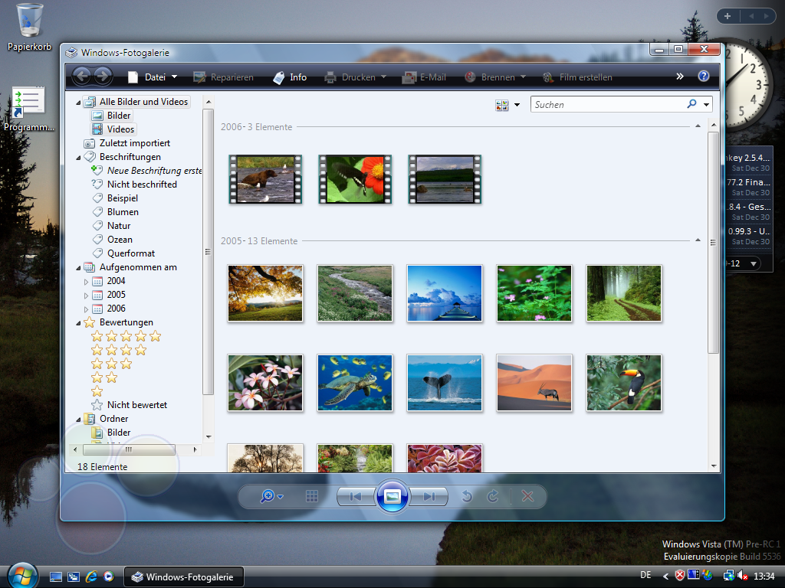Expand the 2005 date node
Screen dimensions: 785x588
click(x=86, y=295)
